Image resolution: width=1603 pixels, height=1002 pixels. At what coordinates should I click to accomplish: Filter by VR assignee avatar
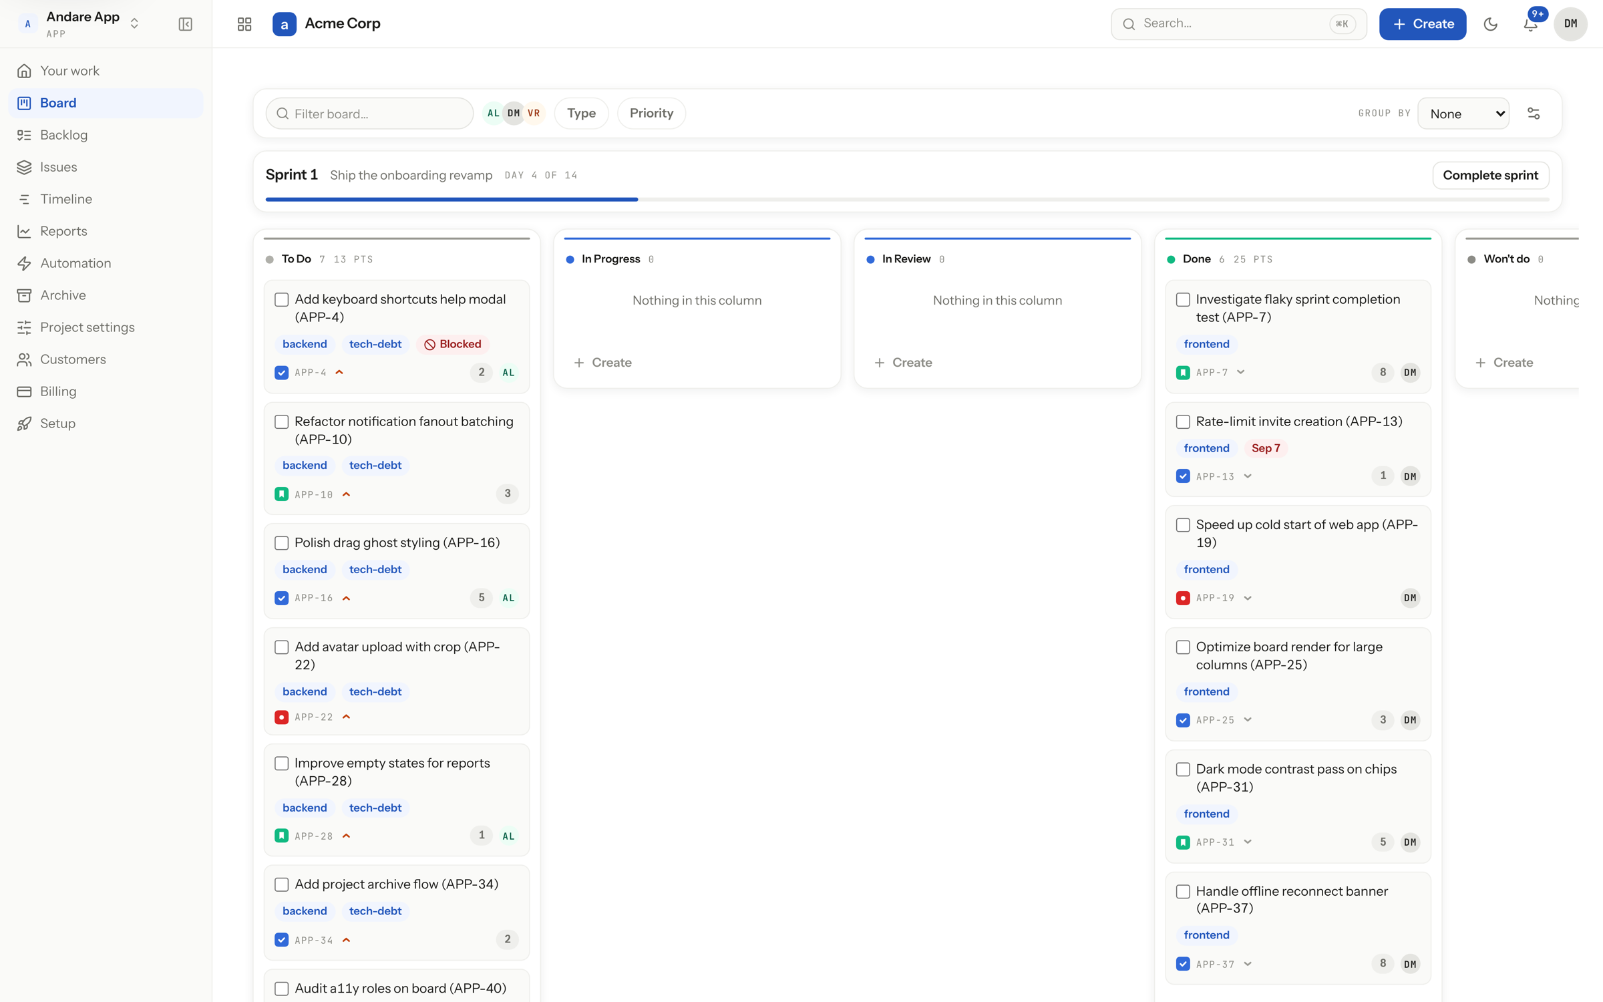click(x=534, y=114)
